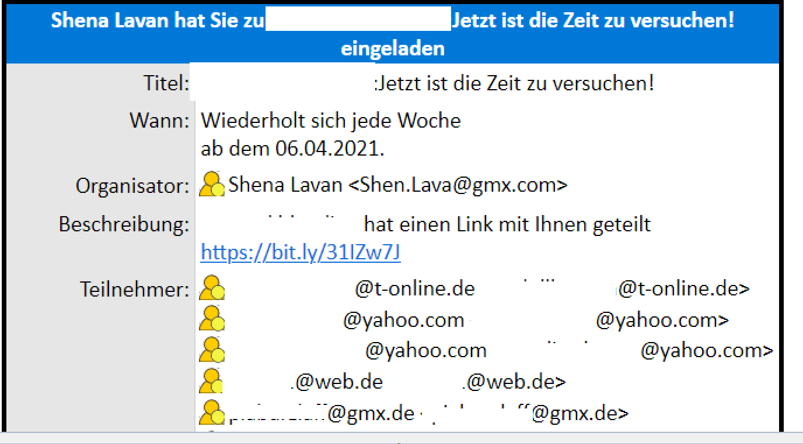This screenshot has width=803, height=444.
Task: Click the 'Beschreibung:' field label
Action: click(124, 225)
